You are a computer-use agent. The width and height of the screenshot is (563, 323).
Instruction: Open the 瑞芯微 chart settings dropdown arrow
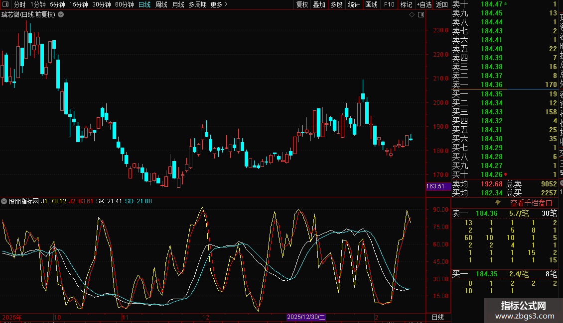(x=61, y=15)
